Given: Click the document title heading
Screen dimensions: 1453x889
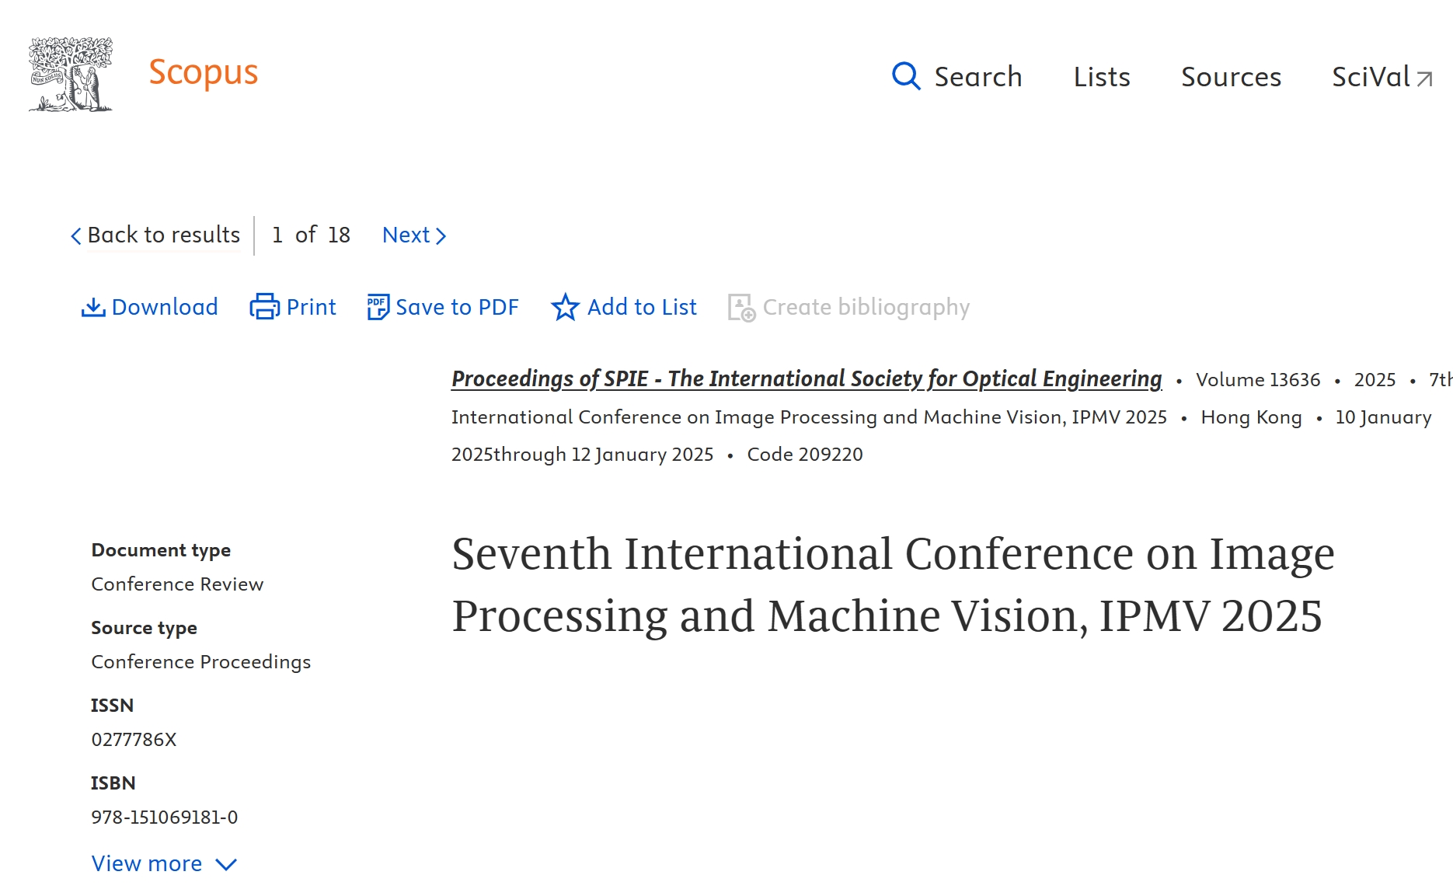Looking at the screenshot, I should (894, 585).
